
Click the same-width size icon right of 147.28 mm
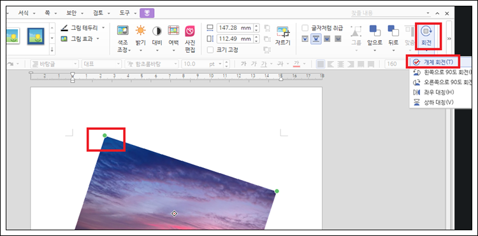click(267, 28)
